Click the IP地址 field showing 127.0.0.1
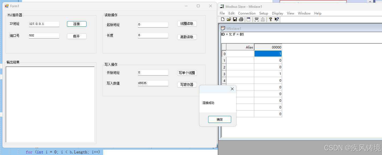This screenshot has width=382, height=155. [44, 24]
